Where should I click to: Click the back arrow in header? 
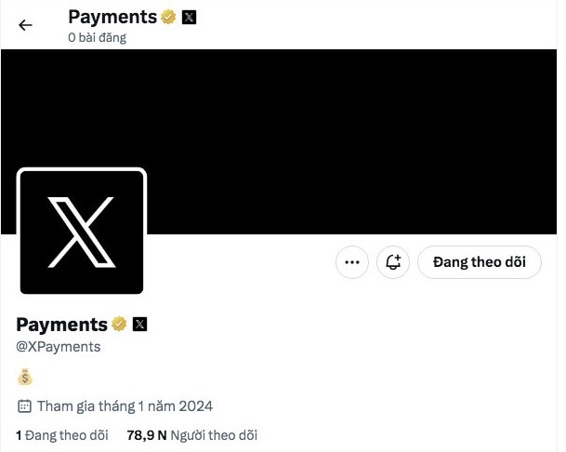[25, 25]
